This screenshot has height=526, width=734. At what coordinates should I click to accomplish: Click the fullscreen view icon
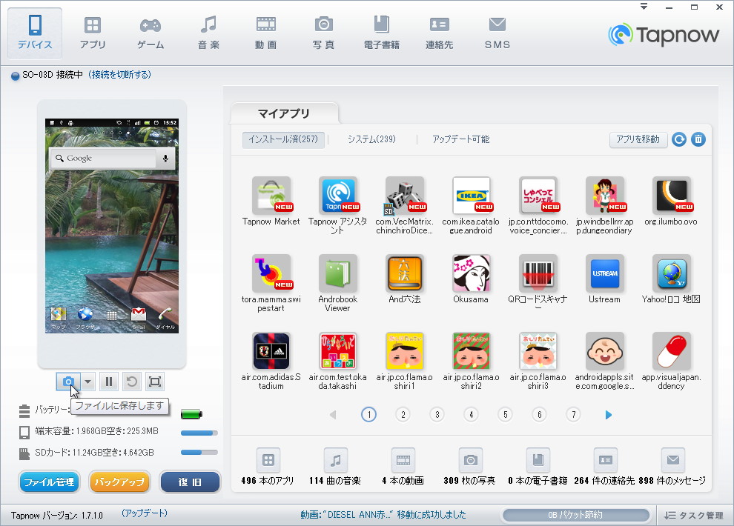[x=154, y=382]
